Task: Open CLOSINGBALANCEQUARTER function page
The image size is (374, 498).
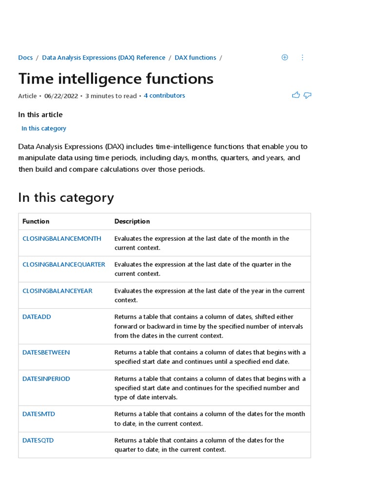Action: point(64,265)
